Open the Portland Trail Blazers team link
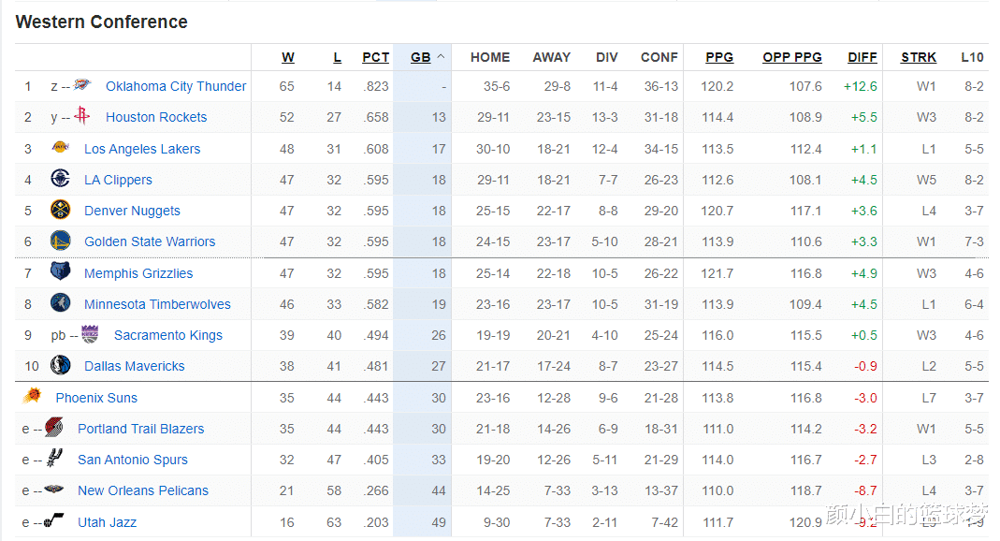This screenshot has width=1000, height=541. (x=141, y=429)
